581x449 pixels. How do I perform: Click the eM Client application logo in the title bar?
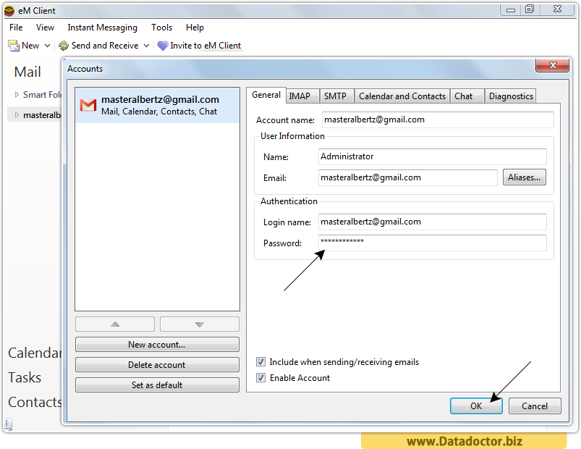(9, 11)
